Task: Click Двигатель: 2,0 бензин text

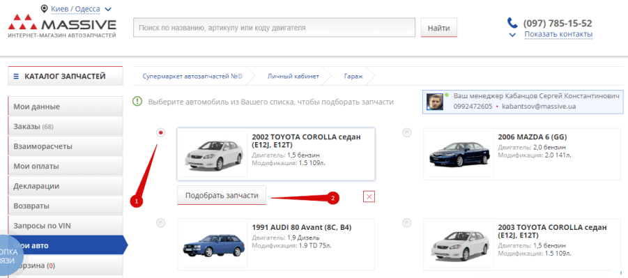Action: click(x=532, y=148)
